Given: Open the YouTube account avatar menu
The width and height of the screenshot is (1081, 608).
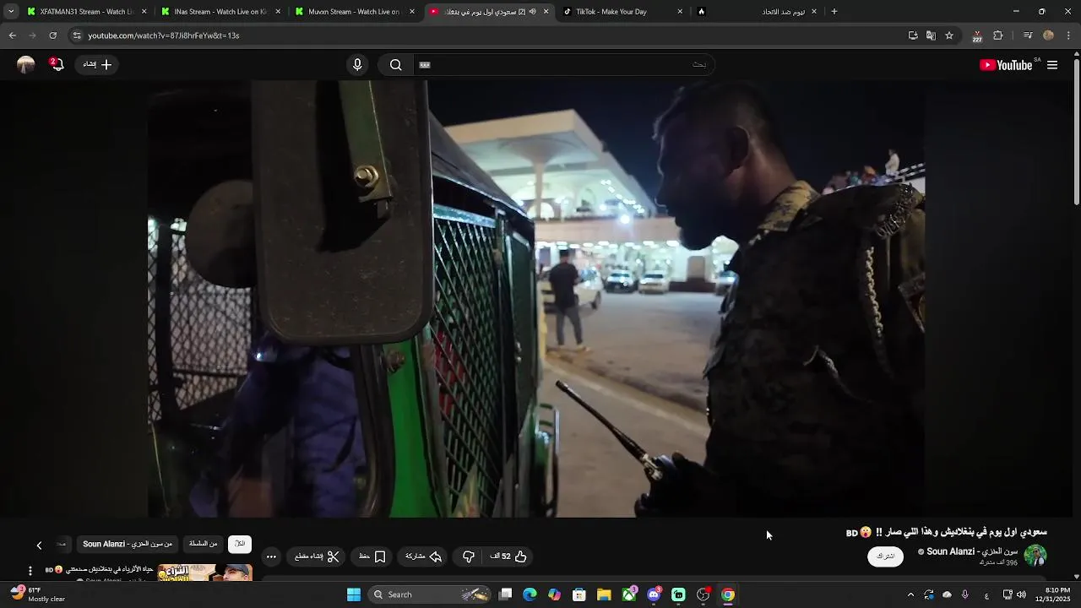Looking at the screenshot, I should (x=26, y=65).
